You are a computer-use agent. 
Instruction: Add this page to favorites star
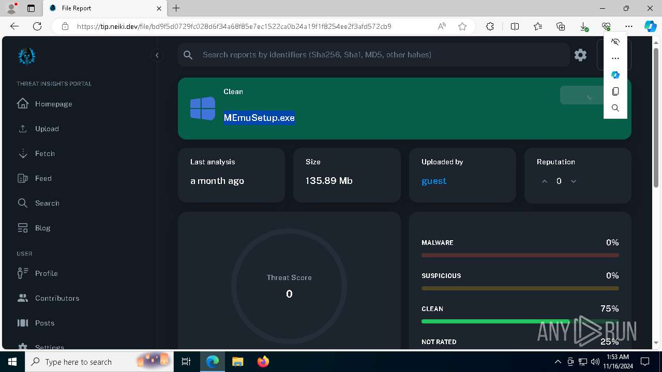pos(462,26)
